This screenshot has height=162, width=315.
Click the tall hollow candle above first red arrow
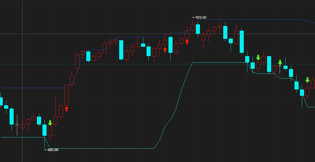(66, 95)
